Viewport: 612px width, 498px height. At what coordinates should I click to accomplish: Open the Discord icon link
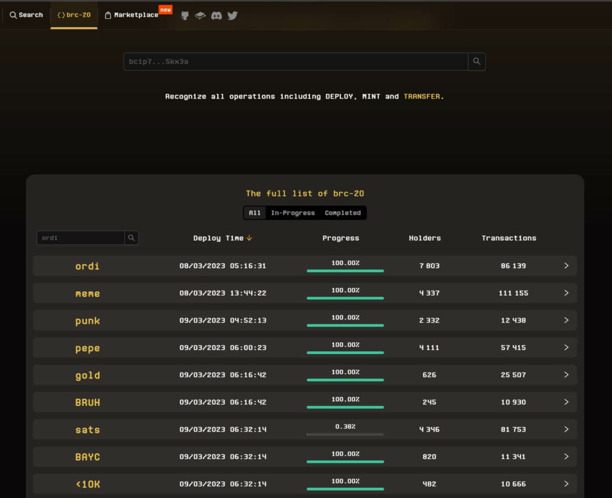pos(216,16)
